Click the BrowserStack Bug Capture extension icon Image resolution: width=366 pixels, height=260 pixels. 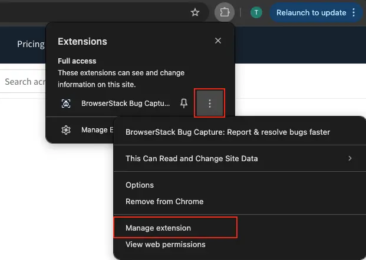[x=66, y=104]
